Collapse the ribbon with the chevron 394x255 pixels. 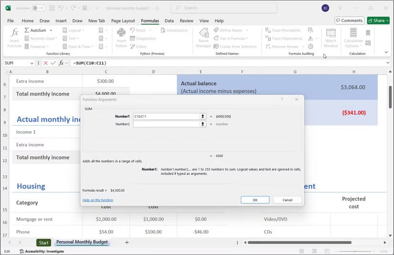pyautogui.click(x=386, y=52)
